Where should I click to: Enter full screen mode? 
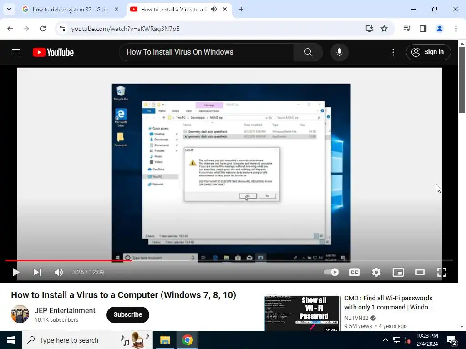(x=441, y=272)
